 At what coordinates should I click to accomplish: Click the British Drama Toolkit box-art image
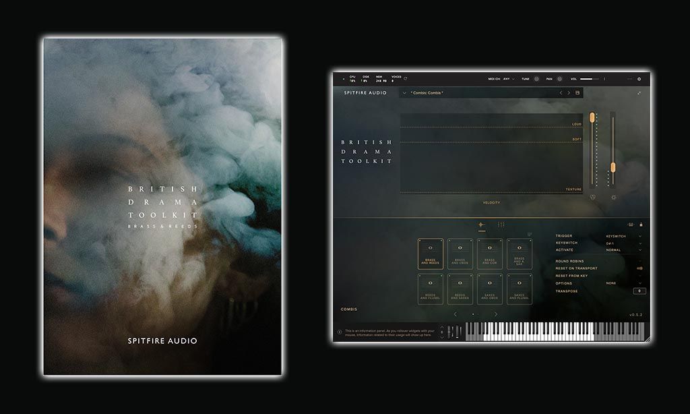click(162, 206)
